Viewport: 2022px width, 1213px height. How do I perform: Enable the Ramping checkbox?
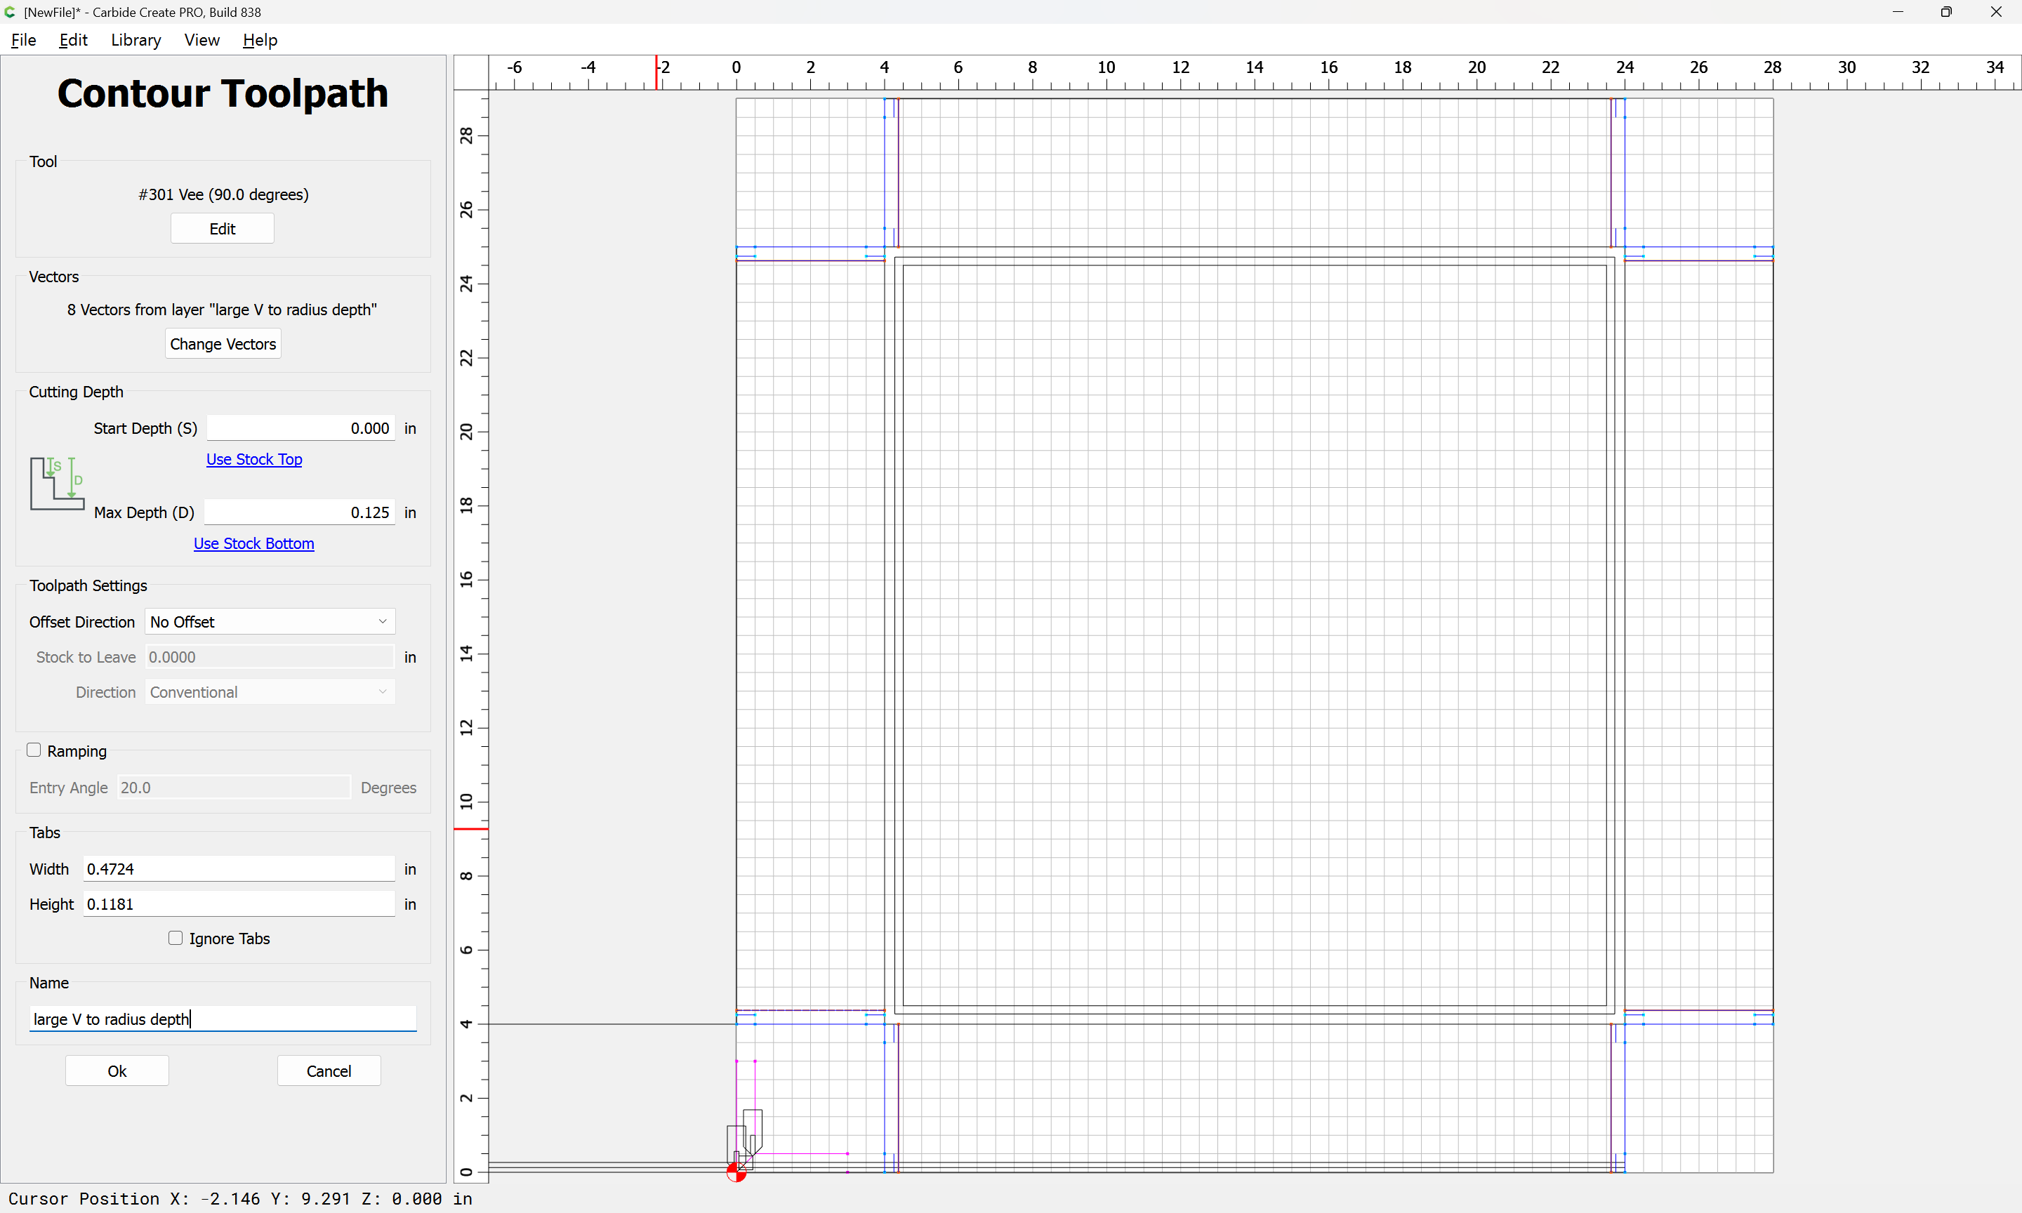click(34, 750)
